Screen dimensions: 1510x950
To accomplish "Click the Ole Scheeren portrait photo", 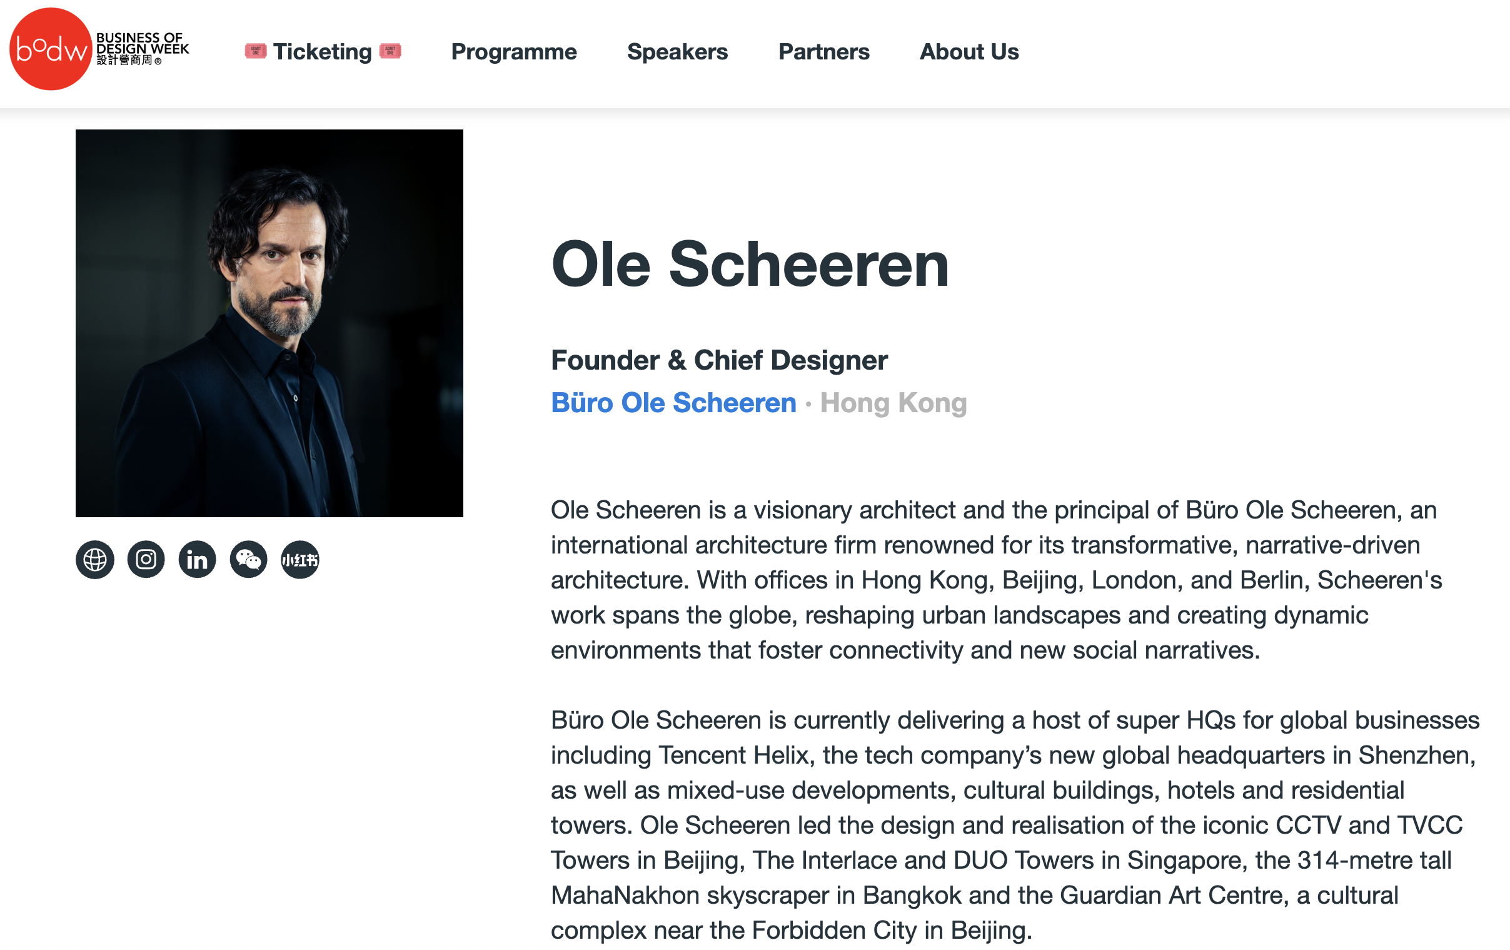I will tap(269, 323).
